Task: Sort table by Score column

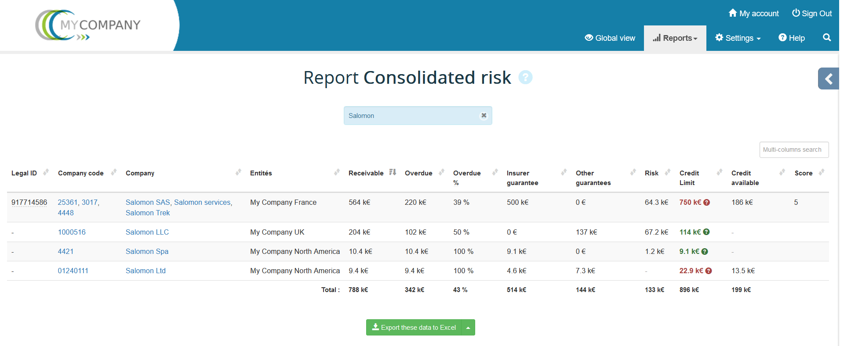Action: click(821, 172)
